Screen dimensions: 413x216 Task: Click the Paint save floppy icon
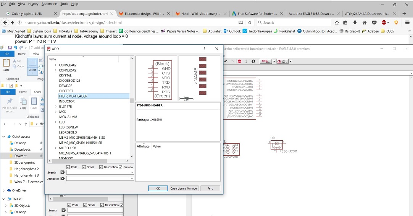pyautogui.click(x=10, y=48)
